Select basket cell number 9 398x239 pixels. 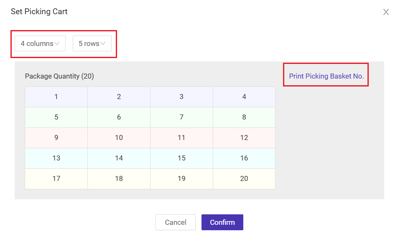point(56,138)
